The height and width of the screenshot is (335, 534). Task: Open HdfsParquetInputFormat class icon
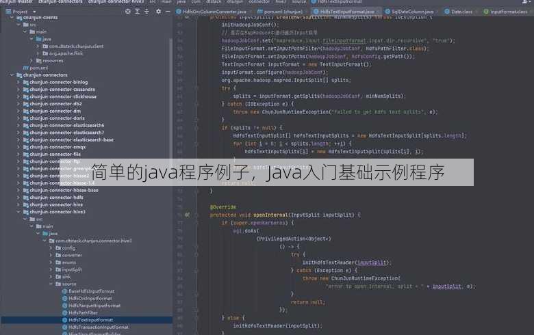[65, 306]
